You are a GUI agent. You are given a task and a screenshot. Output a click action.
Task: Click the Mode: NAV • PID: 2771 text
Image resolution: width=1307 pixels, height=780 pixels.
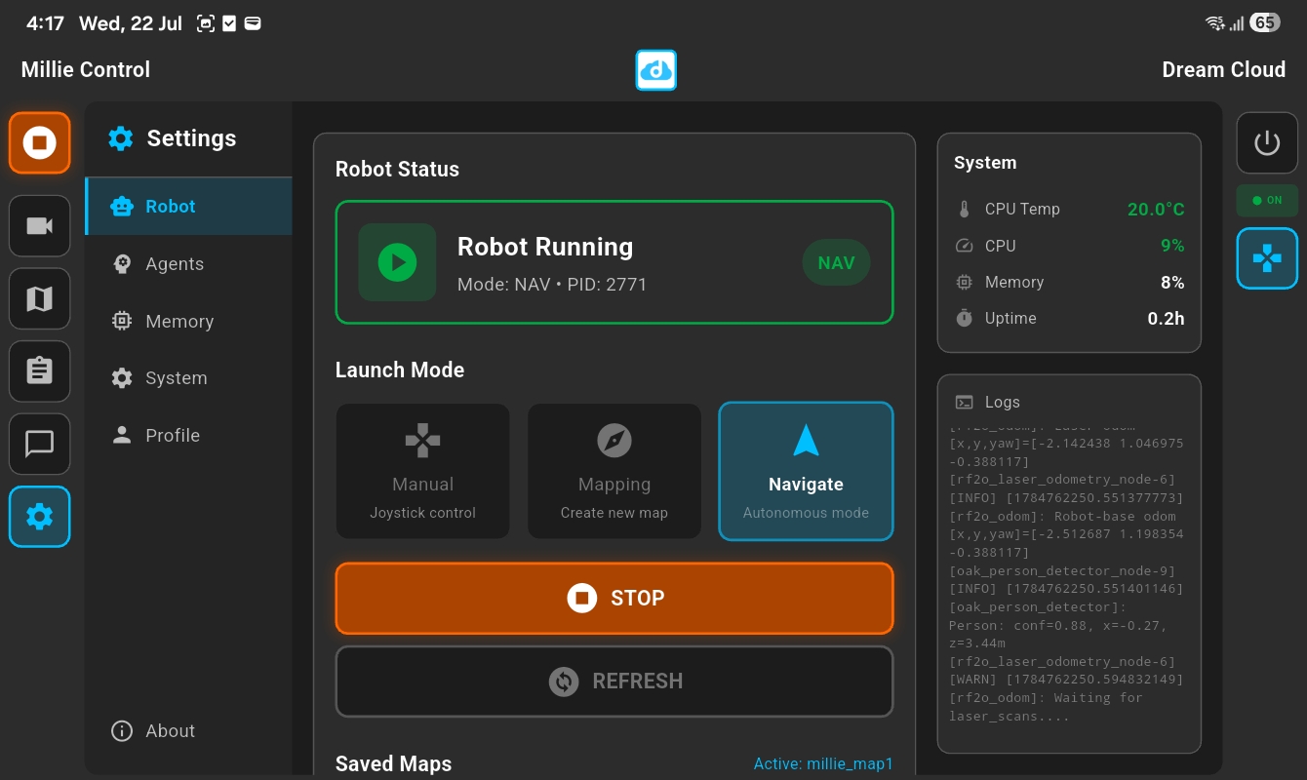click(x=552, y=285)
